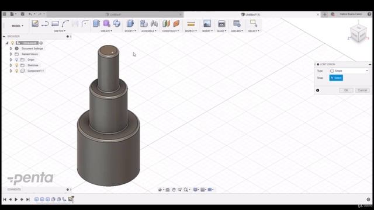This screenshot has width=374, height=210.
Task: Click the Joint icon in Assemble
Action: [x=154, y=23]
